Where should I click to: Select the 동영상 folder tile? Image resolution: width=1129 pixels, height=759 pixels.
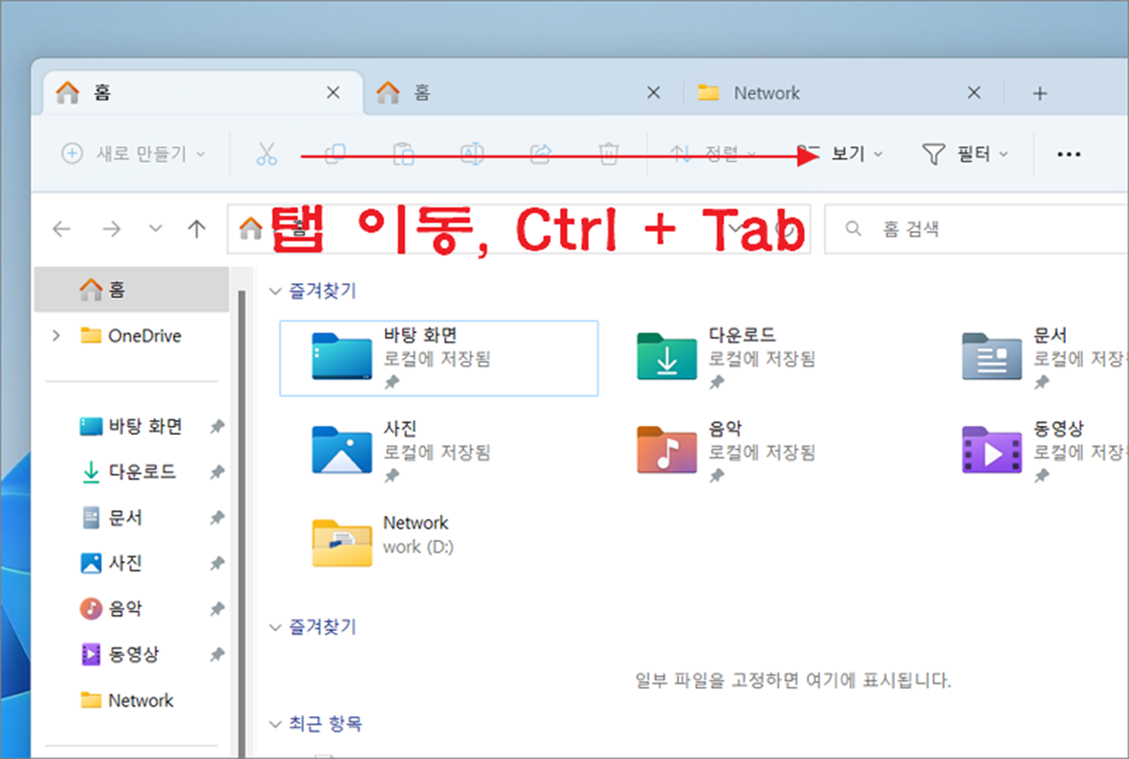click(1044, 451)
